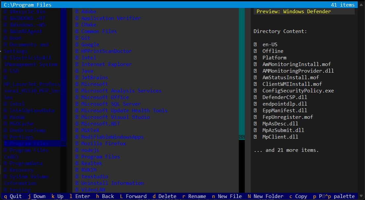Click New Folder in the shortcut bar
Viewport: 365px width, 200px height.
pyautogui.click(x=268, y=196)
